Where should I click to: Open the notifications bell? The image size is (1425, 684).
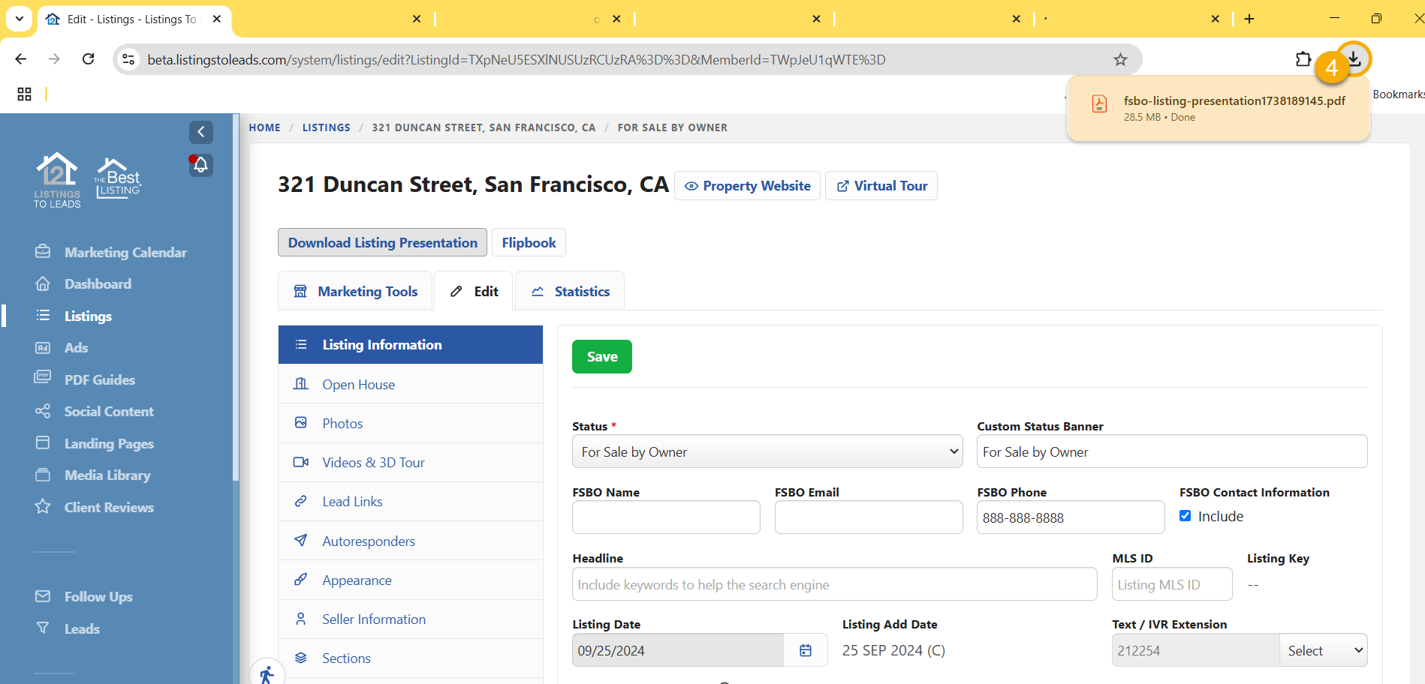200,165
